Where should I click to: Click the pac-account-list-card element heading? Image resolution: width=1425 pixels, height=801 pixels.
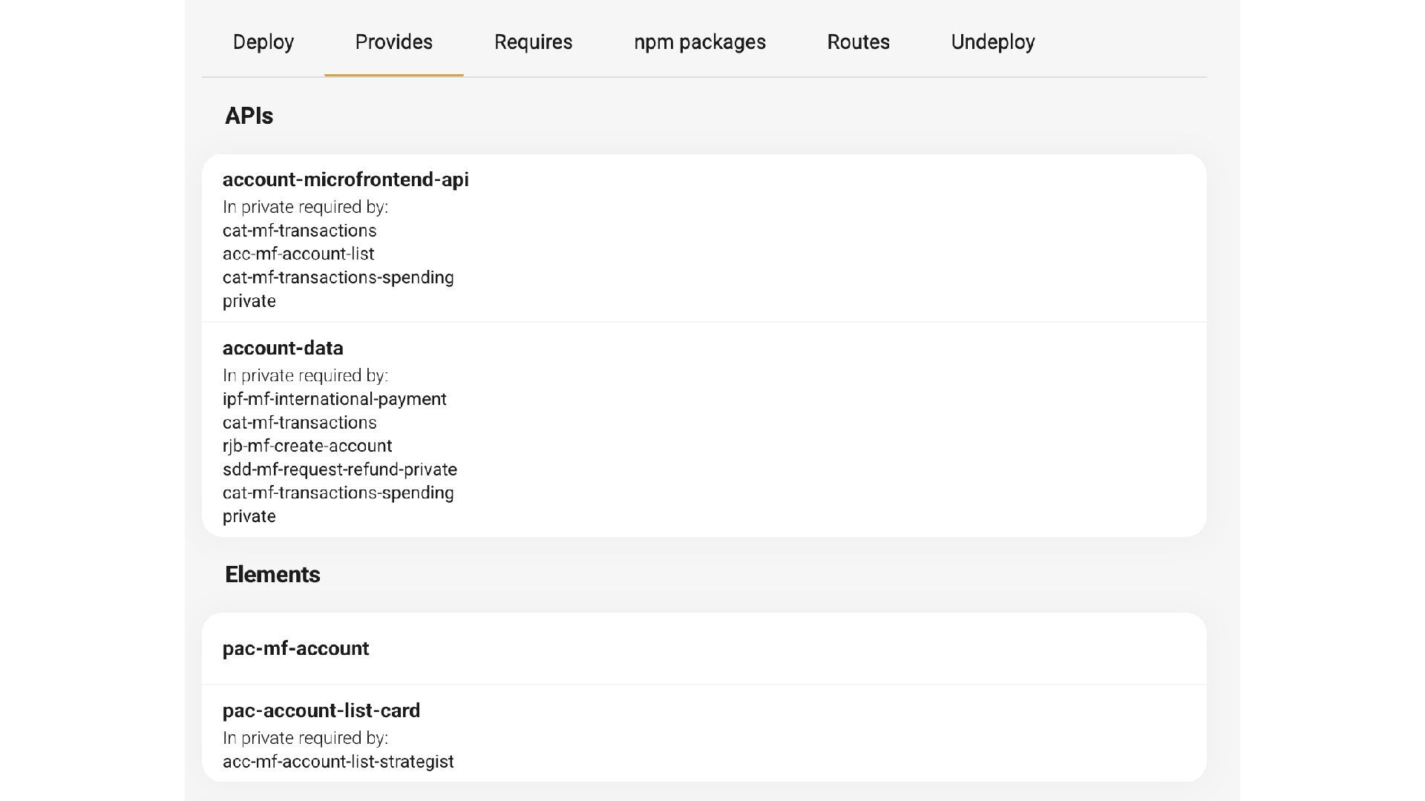coord(321,711)
